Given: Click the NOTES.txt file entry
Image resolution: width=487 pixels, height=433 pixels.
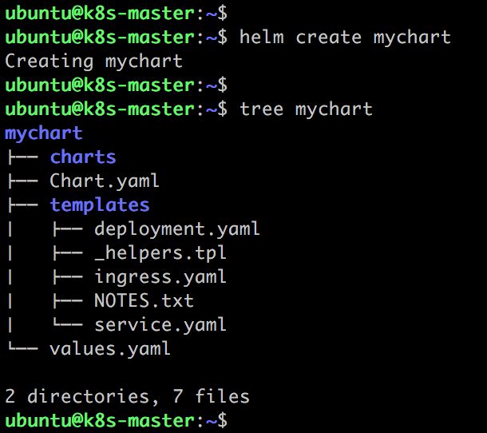Looking at the screenshot, I should (x=145, y=301).
